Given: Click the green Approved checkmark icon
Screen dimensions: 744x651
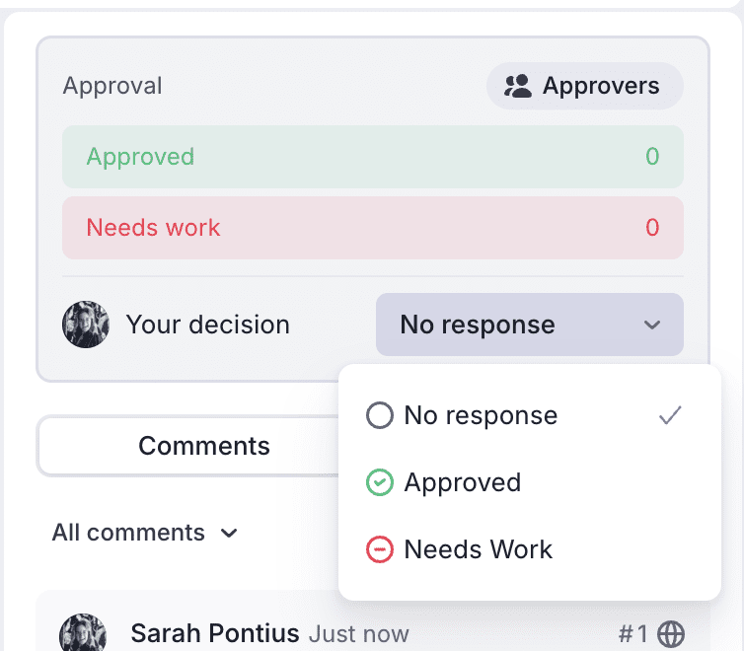Looking at the screenshot, I should (380, 482).
